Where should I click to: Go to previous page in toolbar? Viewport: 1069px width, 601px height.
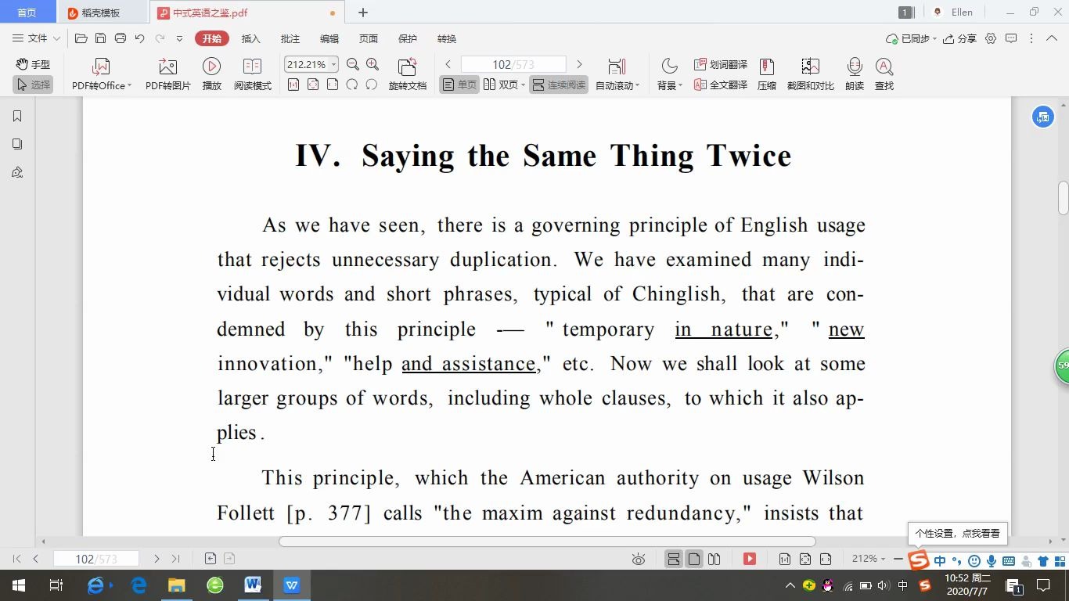[448, 64]
